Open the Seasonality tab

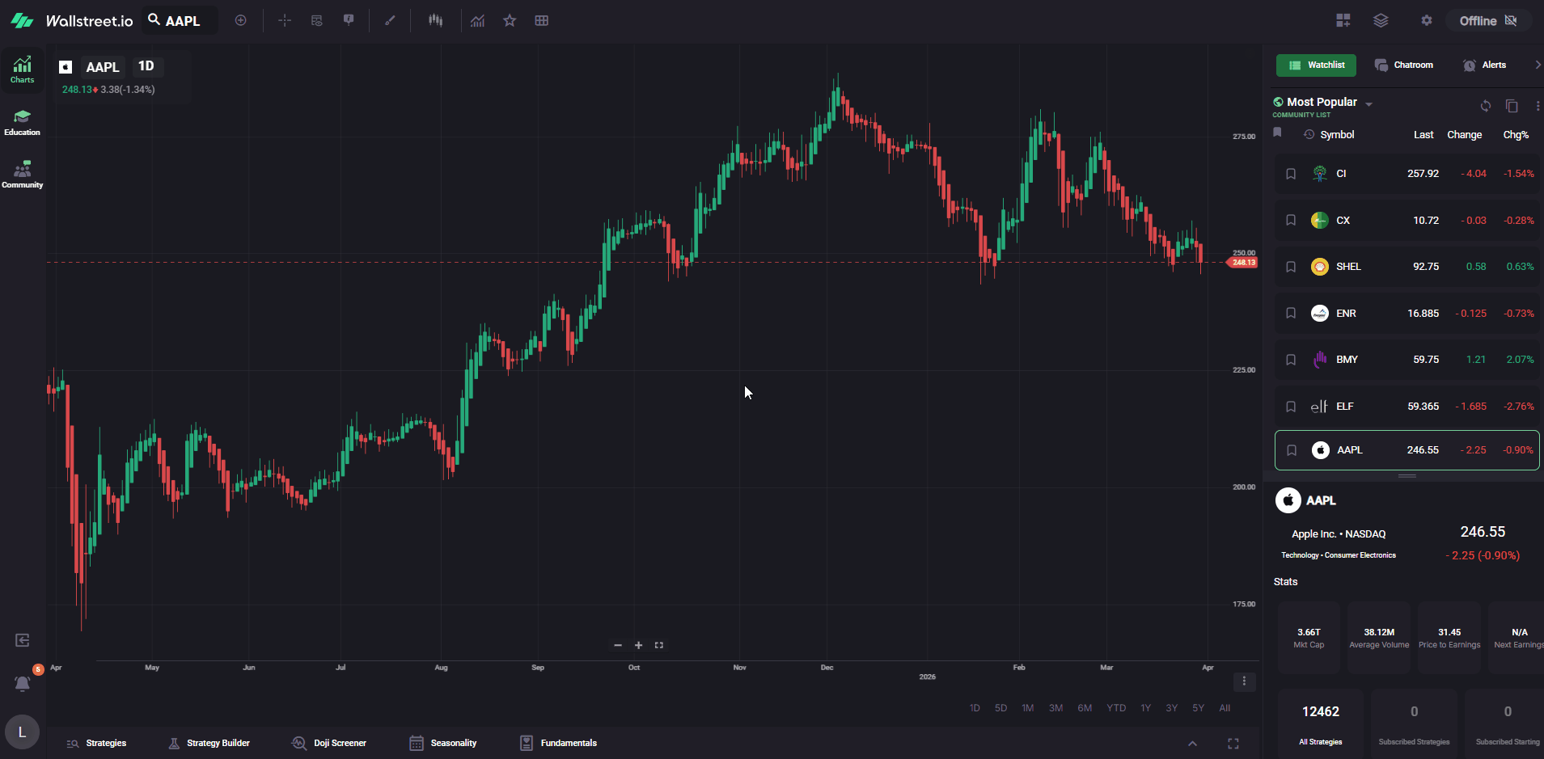443,743
